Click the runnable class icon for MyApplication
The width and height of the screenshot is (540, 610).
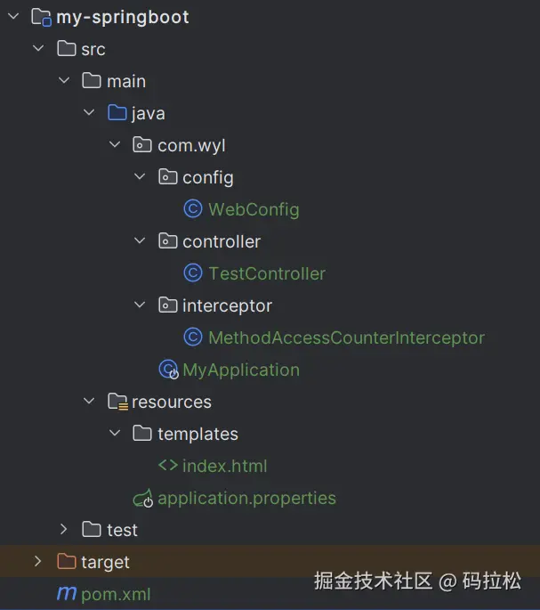(168, 370)
